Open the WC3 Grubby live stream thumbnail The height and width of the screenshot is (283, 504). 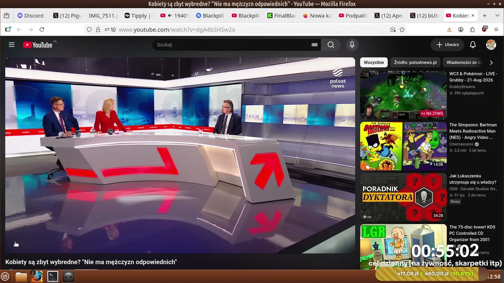point(403,95)
